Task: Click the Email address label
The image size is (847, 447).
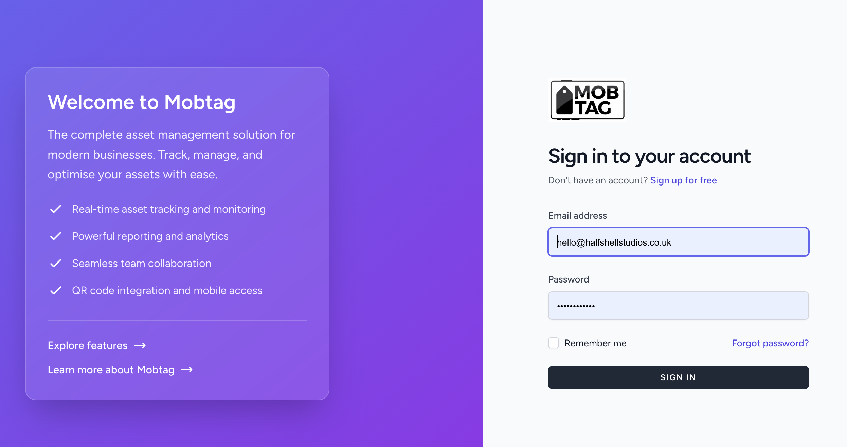Action: (x=577, y=215)
